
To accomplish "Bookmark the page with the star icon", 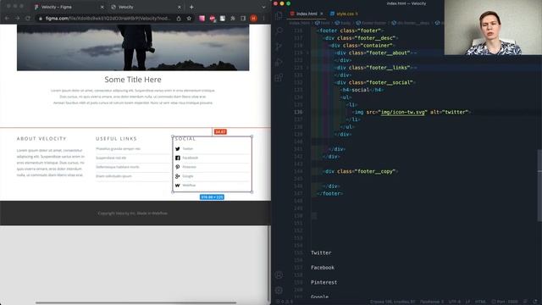I will pos(189,19).
